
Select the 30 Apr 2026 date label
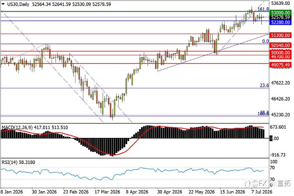pyautogui.click(x=170, y=192)
